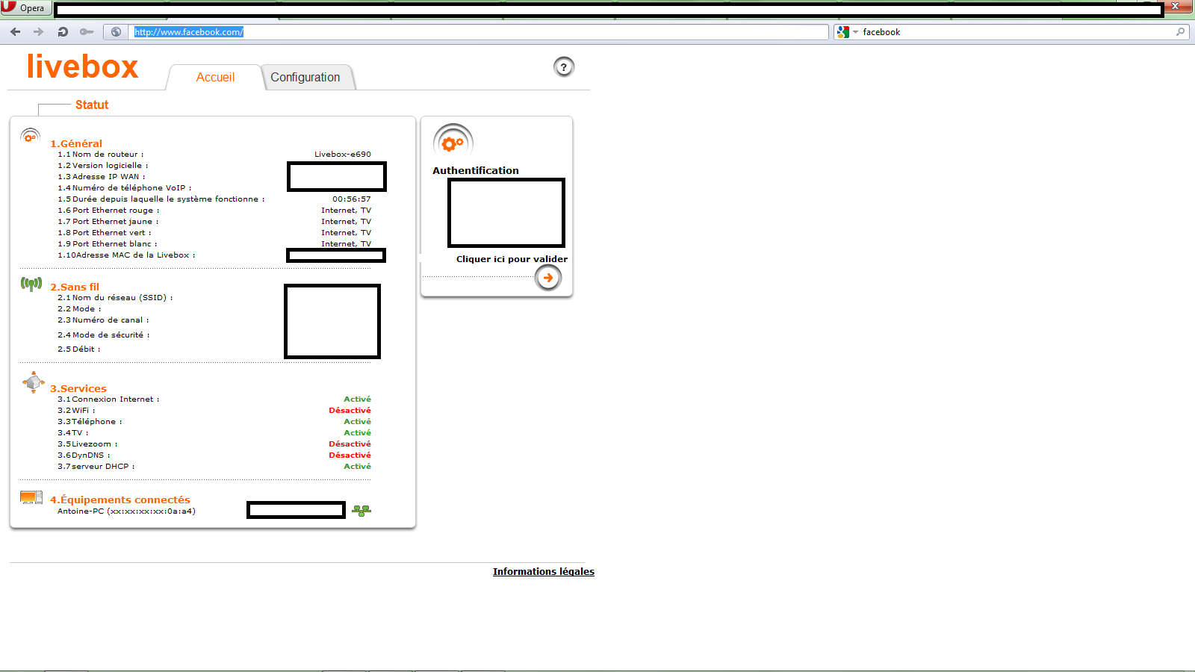Viewport: 1195px width, 672px height.
Task: Switch to the Configuration tab
Action: (305, 78)
